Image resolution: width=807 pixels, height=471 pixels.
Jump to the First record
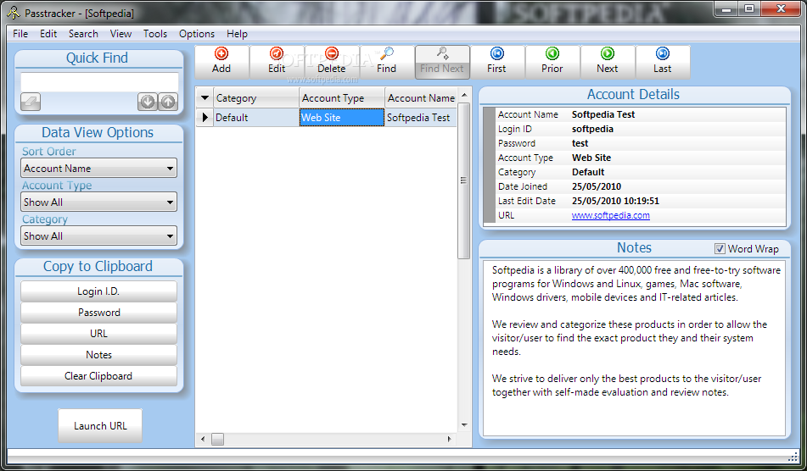(496, 53)
